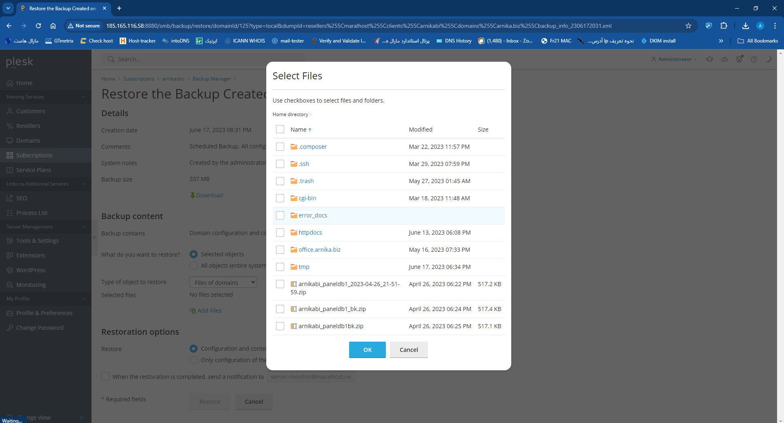784x423 pixels.
Task: Tick the select-all checkbox beside Name
Action: (280, 130)
